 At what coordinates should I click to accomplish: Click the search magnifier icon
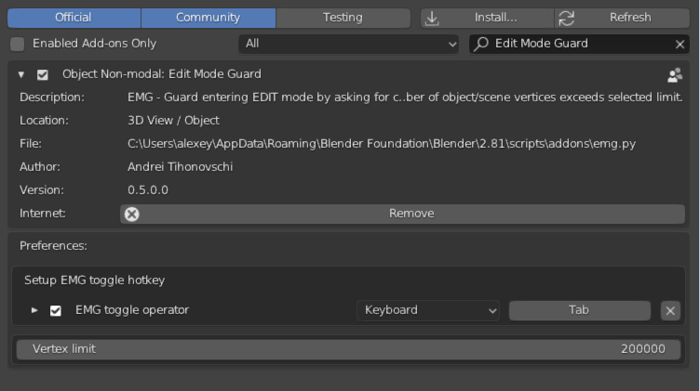tap(482, 44)
